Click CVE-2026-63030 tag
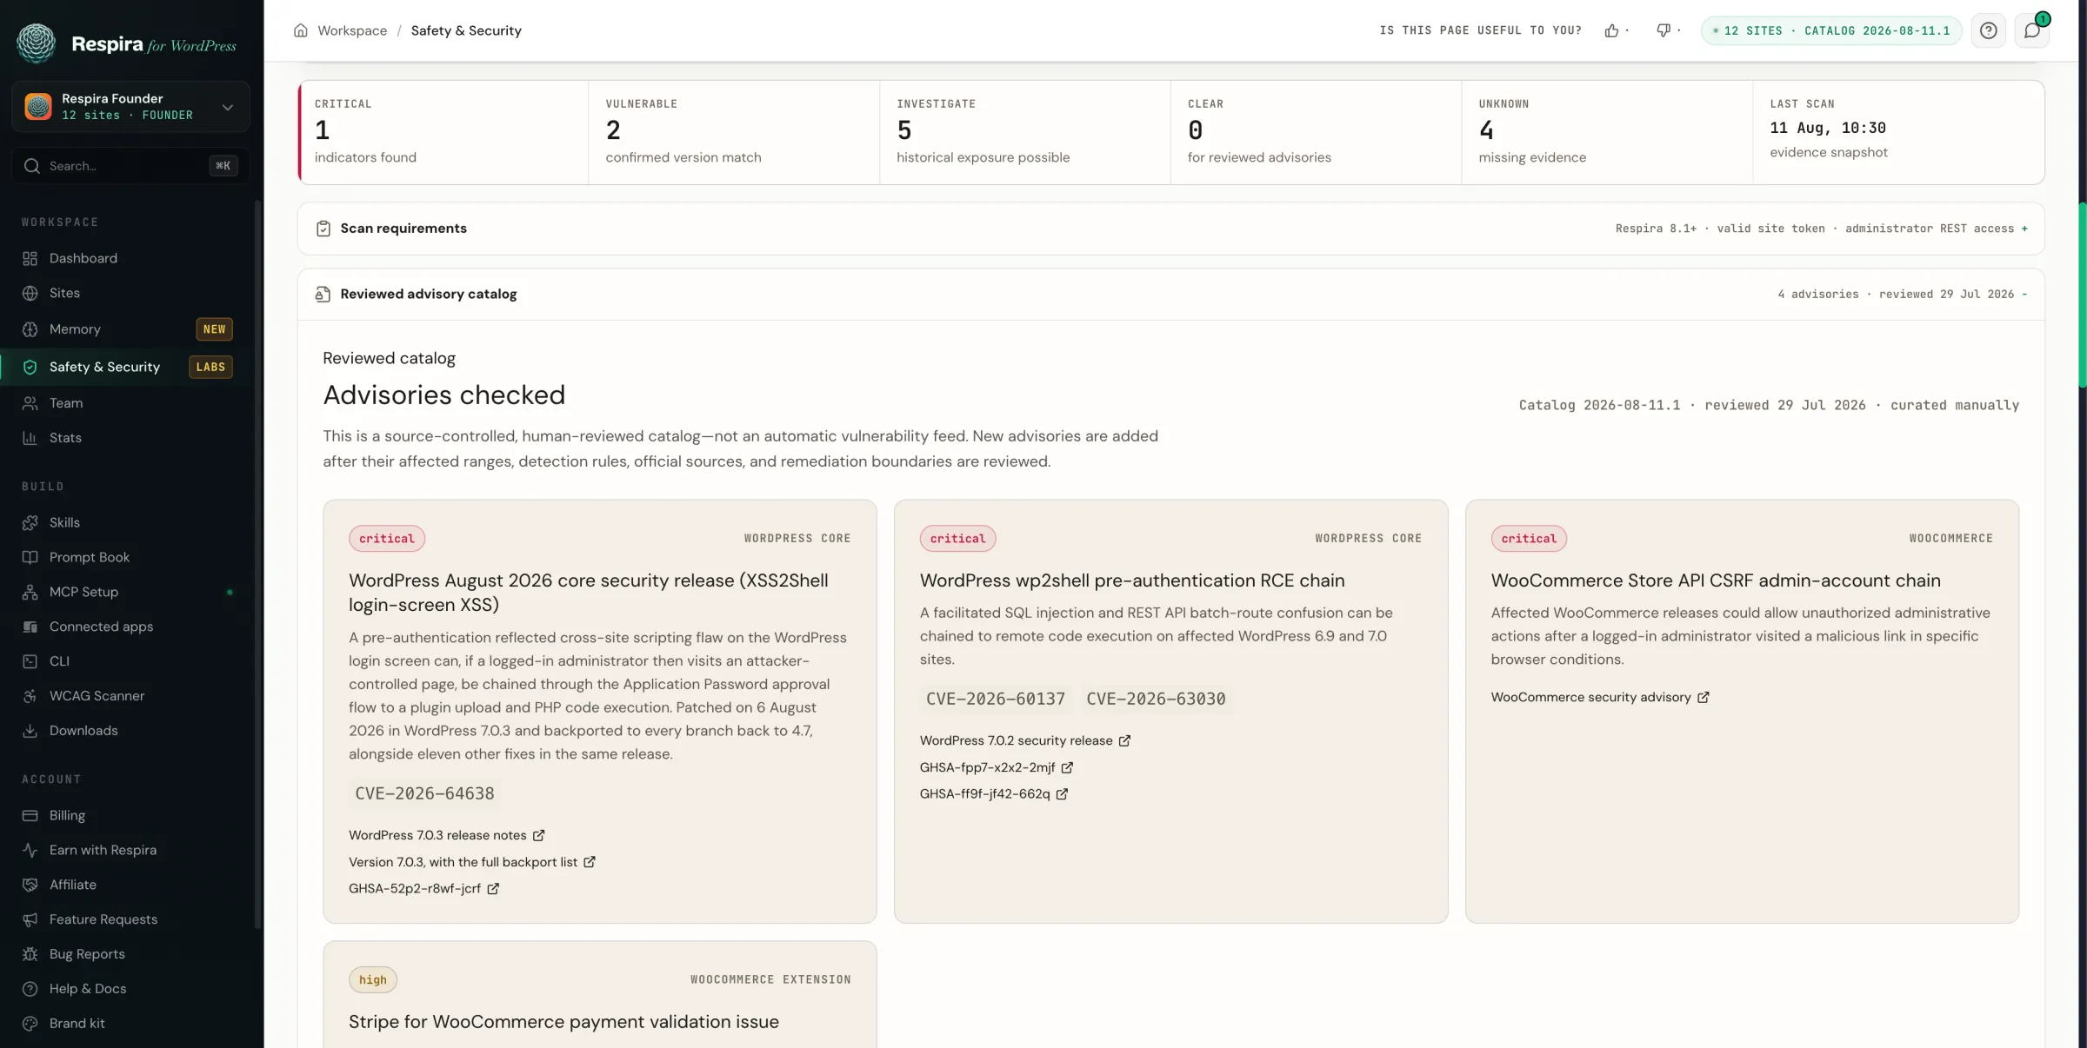 (x=1156, y=699)
